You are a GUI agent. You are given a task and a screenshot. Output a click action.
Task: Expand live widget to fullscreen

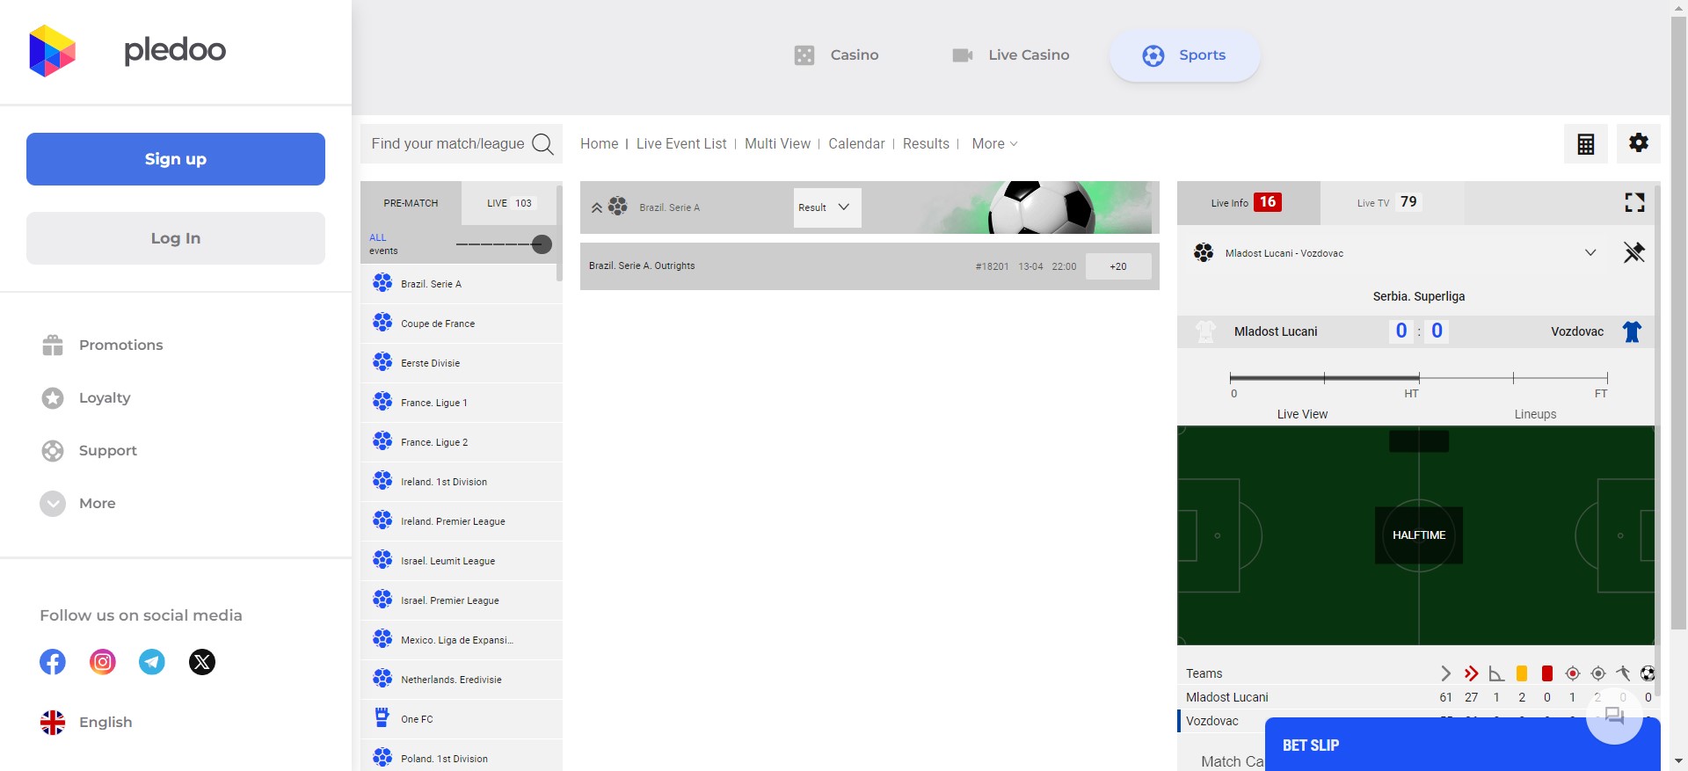1634,203
